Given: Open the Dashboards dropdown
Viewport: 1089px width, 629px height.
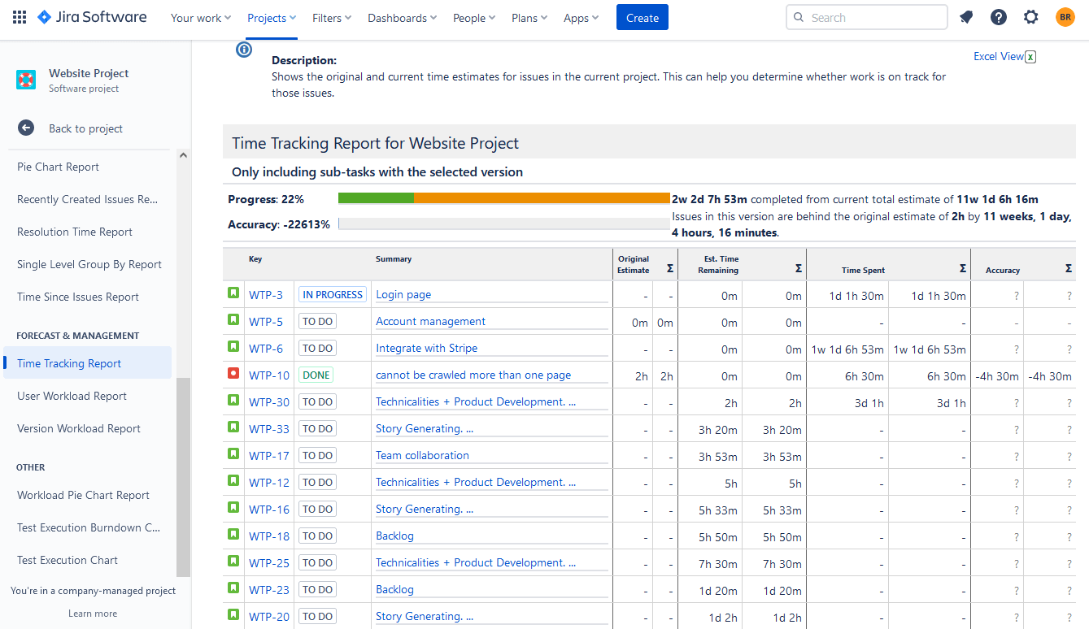Looking at the screenshot, I should click(x=403, y=18).
